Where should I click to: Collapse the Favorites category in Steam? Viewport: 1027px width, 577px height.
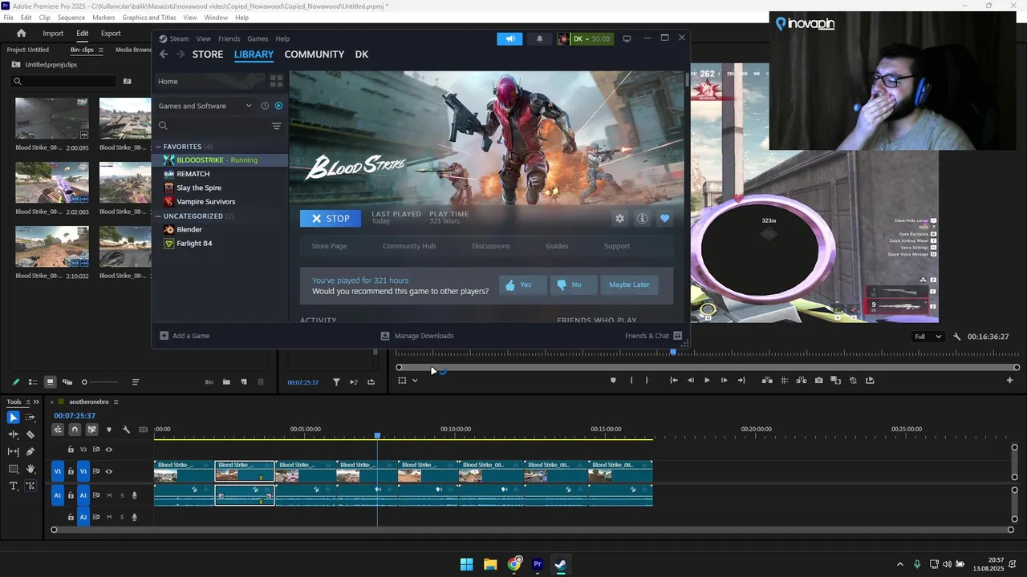[158, 147]
